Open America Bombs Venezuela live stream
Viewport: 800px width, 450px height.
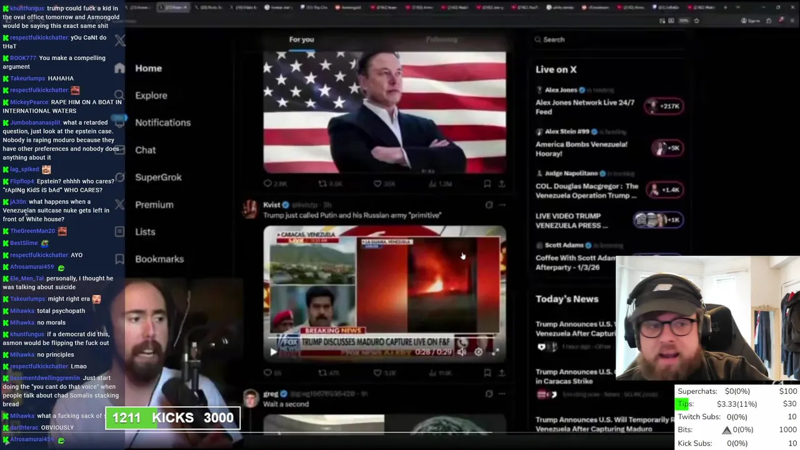click(x=581, y=149)
